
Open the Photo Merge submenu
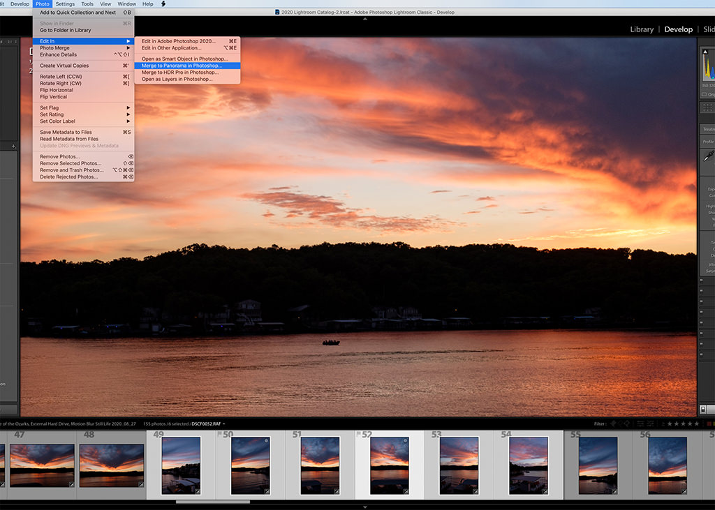coord(84,48)
